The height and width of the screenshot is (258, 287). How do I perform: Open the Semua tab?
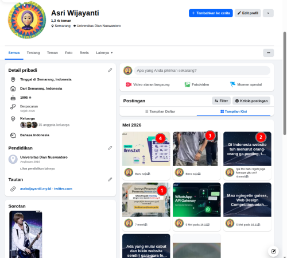pyautogui.click(x=14, y=53)
